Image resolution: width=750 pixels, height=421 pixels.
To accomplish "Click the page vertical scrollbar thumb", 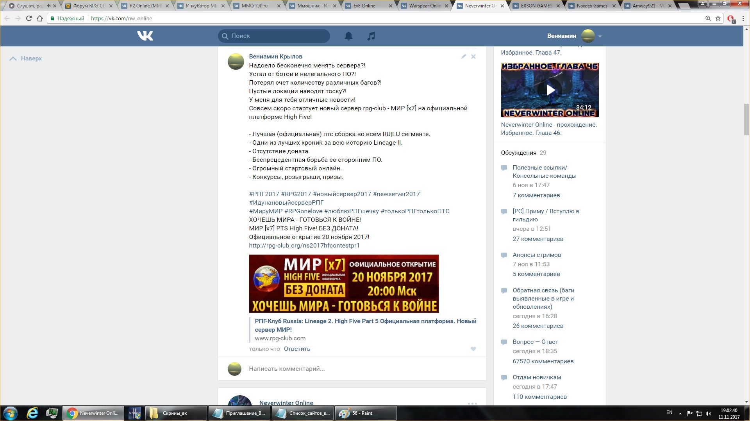I will [746, 119].
